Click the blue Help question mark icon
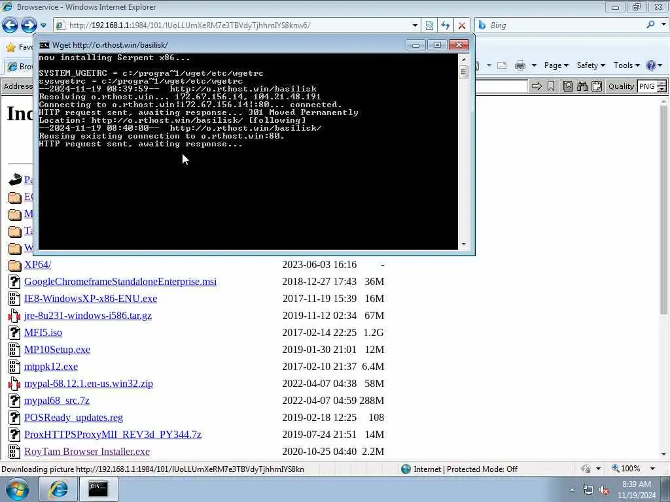 tap(651, 65)
